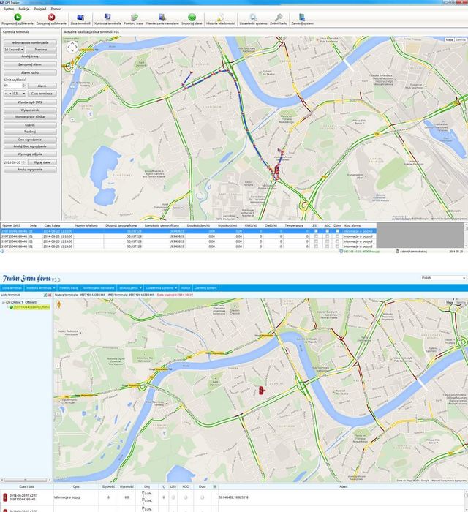Viewport: 468px width, 512px height.
Task: Toggle ACC indicator in the 11:42:17 bottom table row
Action: coord(186,497)
